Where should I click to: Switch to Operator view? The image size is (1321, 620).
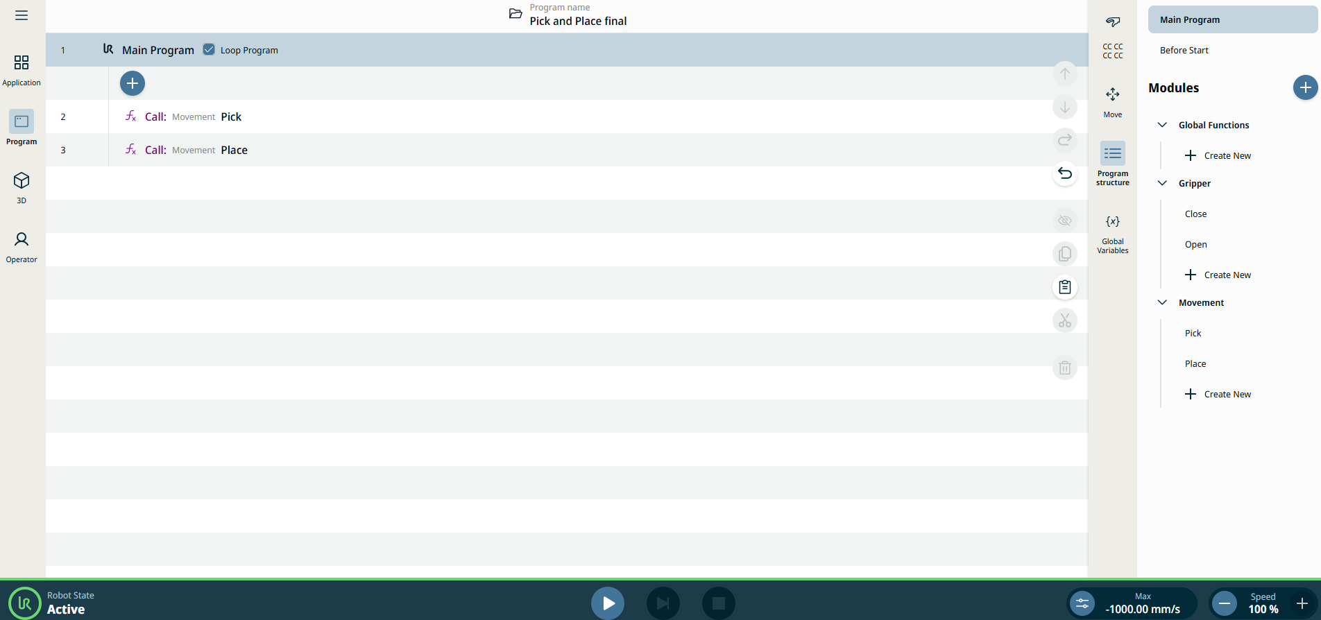pos(22,247)
